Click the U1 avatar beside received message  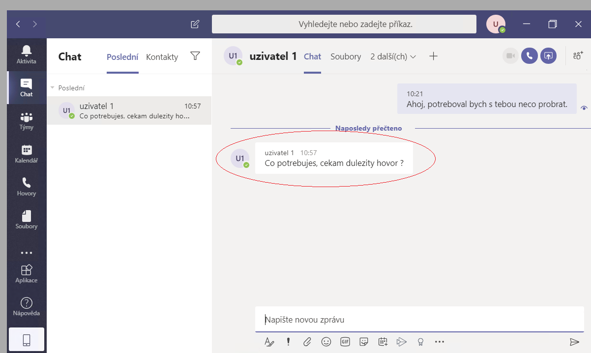tap(240, 158)
